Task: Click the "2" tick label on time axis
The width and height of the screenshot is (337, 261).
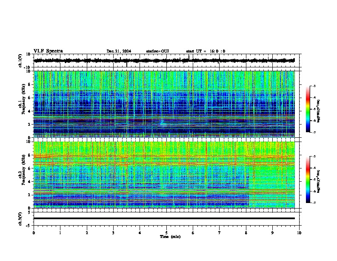Action: pos(87,233)
